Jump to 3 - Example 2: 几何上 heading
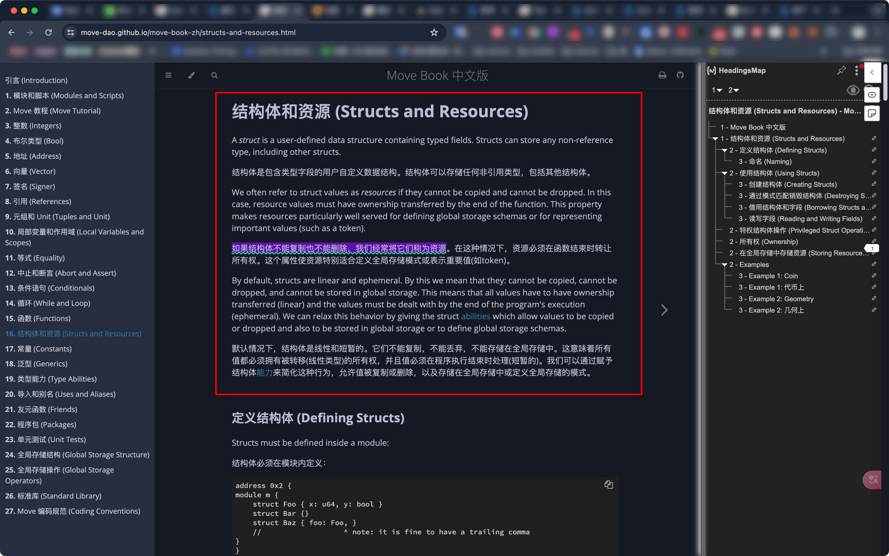 coord(771,310)
